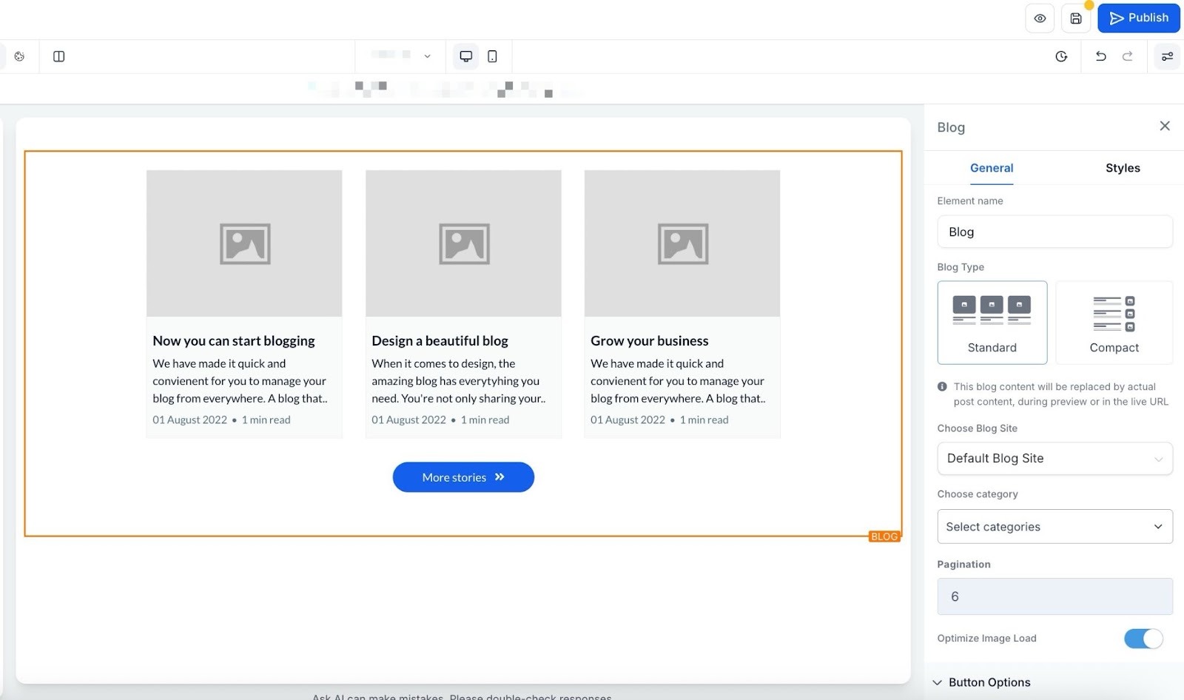1184x700 pixels.
Task: Open Select categories dropdown
Action: [x=1054, y=527]
